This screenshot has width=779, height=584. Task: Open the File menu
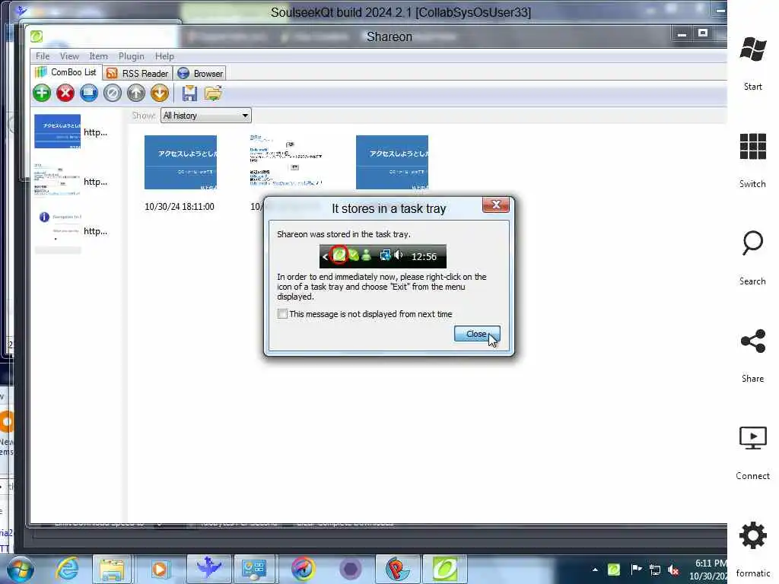(43, 56)
